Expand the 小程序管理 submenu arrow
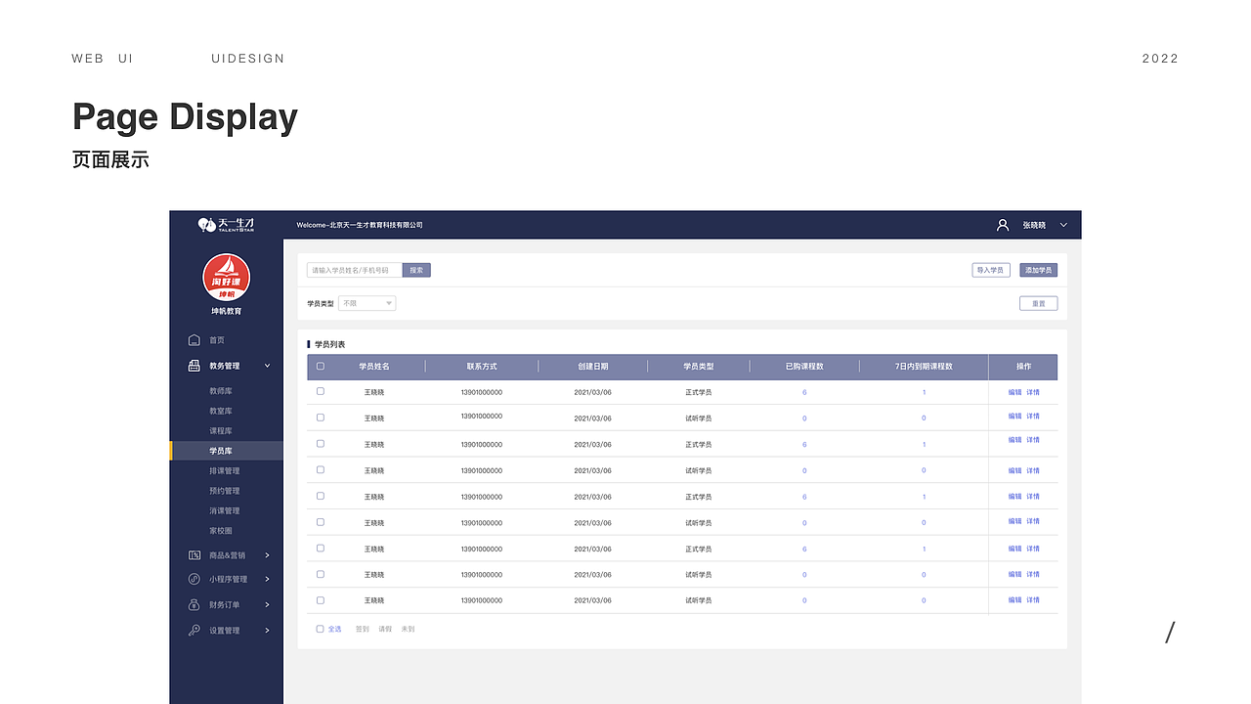The width and height of the screenshot is (1251, 704). point(267,579)
